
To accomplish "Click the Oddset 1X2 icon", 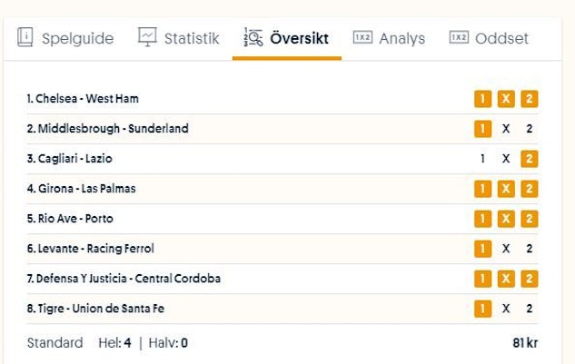I will (x=459, y=38).
